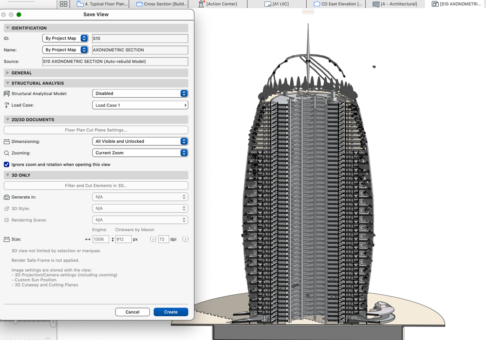Image resolution: width=486 pixels, height=340 pixels.
Task: Open Filter and Cut Elements in 3D
Action: (x=96, y=186)
